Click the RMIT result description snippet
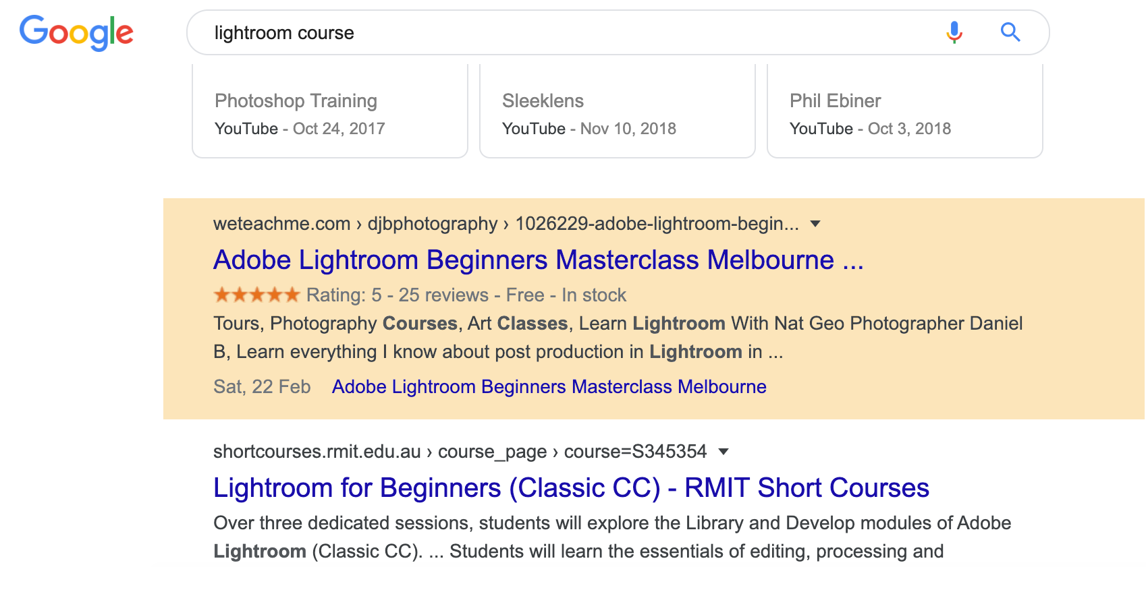This screenshot has height=594, width=1146. pos(612,537)
